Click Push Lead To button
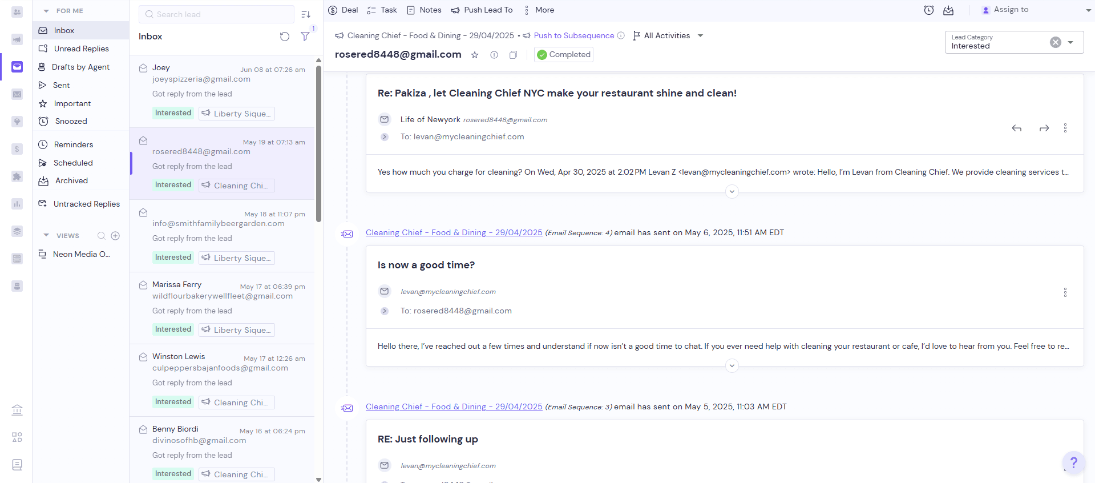The width and height of the screenshot is (1095, 483). pos(482,10)
